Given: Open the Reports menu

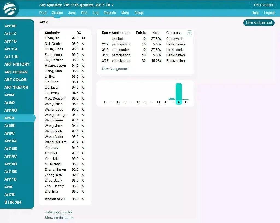Looking at the screenshot, I should pos(110,13).
